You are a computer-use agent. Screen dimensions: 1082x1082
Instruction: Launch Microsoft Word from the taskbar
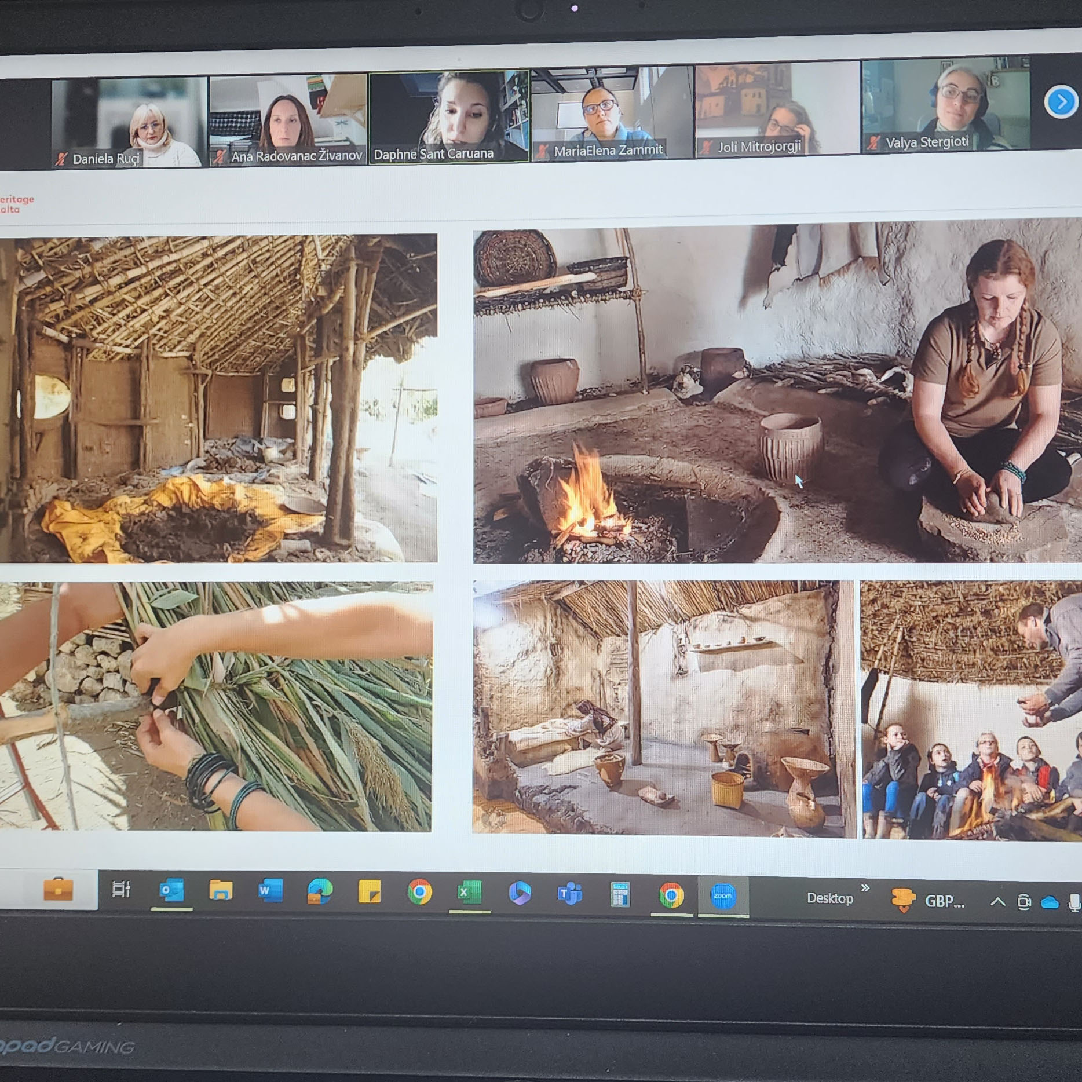click(270, 891)
